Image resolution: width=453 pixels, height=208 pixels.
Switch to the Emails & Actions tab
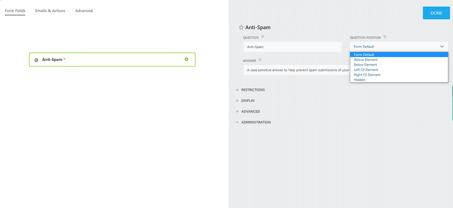point(50,11)
